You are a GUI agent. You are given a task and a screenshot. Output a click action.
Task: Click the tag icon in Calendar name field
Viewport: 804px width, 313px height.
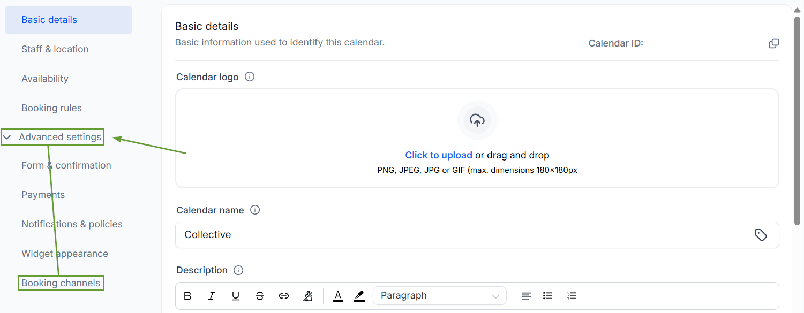[x=761, y=235]
